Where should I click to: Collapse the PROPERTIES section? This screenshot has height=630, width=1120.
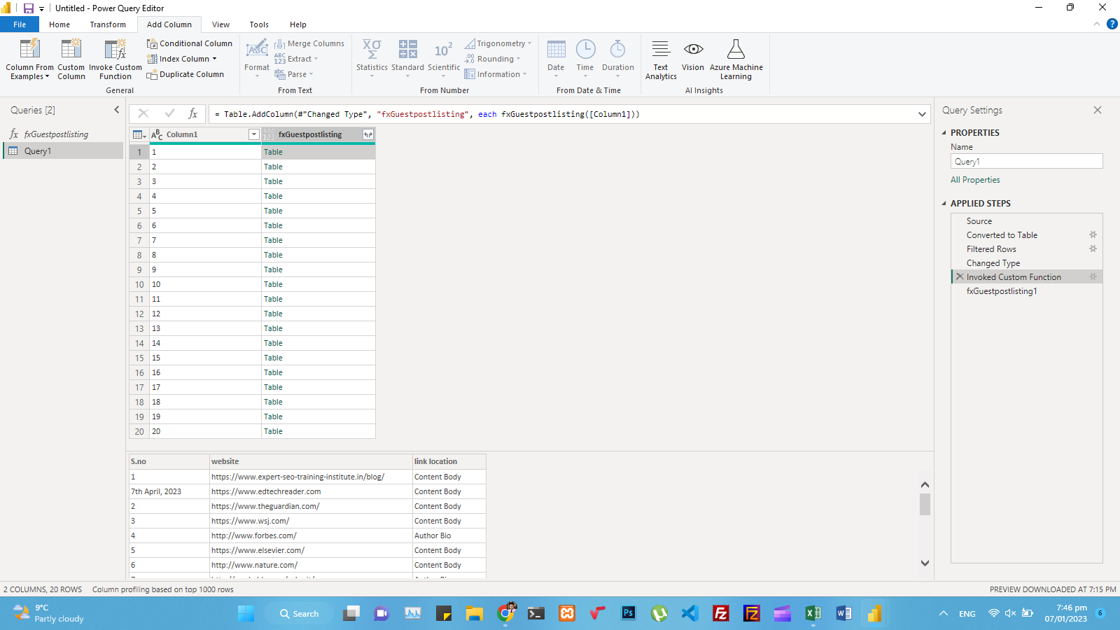[944, 132]
